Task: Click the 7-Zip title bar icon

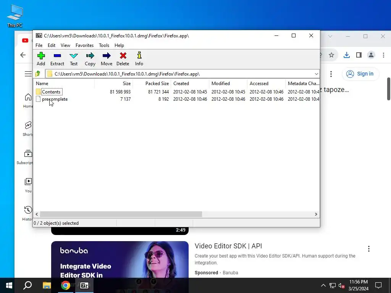Action: pos(39,35)
